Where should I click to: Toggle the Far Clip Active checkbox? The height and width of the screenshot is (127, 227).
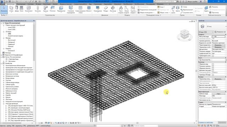click(x=213, y=71)
